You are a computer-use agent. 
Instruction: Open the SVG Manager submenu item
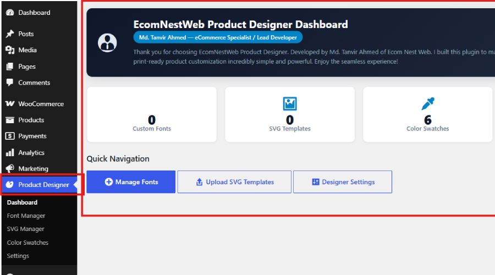tap(25, 229)
